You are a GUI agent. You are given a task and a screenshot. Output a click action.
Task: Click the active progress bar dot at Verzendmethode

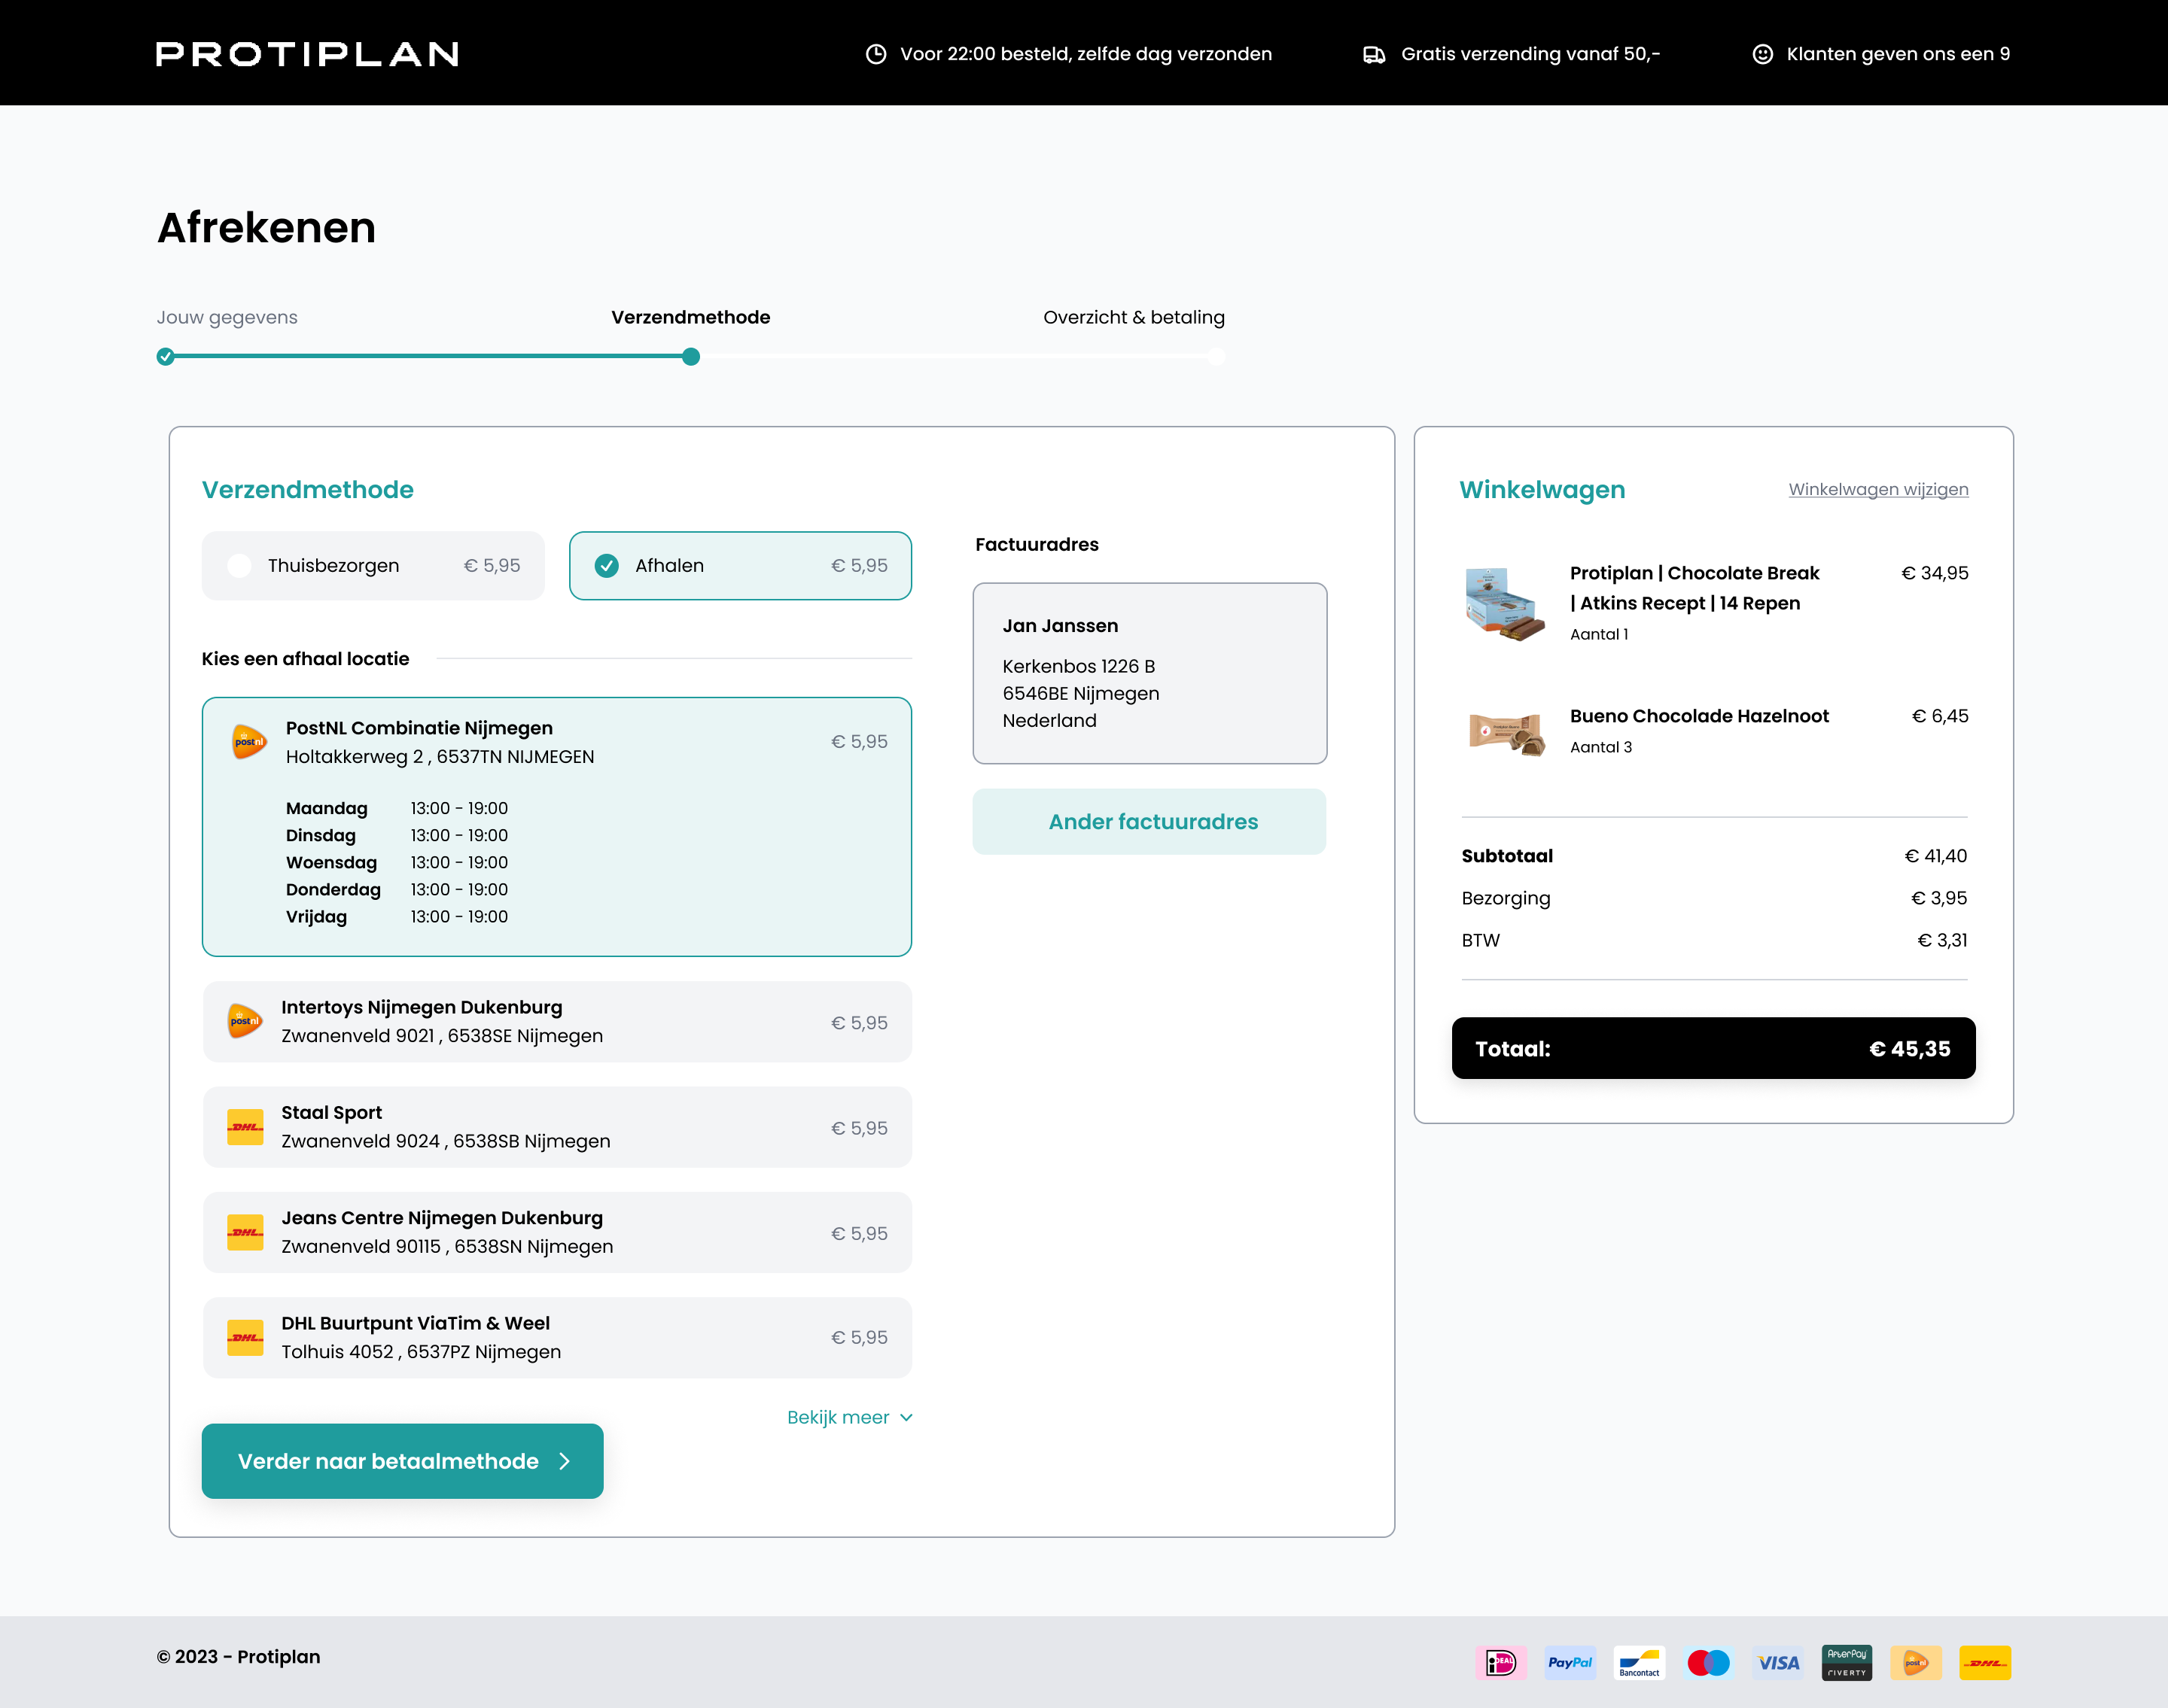(690, 357)
